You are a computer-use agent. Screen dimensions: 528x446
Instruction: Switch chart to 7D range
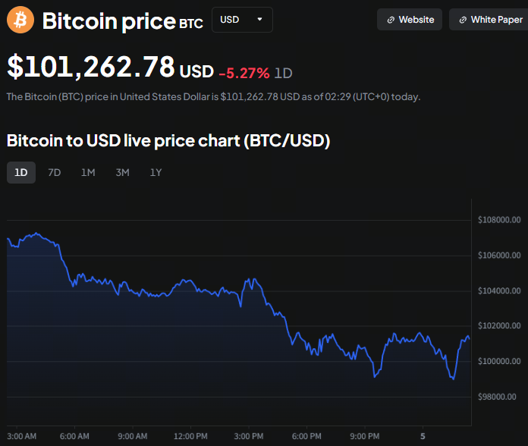click(x=55, y=172)
